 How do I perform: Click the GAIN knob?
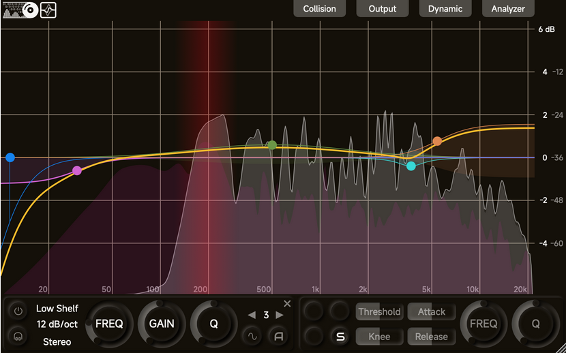coord(162,324)
